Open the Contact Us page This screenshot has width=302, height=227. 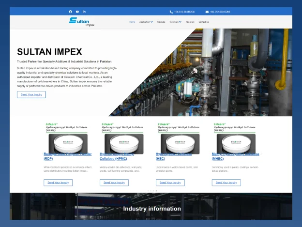[204, 22]
